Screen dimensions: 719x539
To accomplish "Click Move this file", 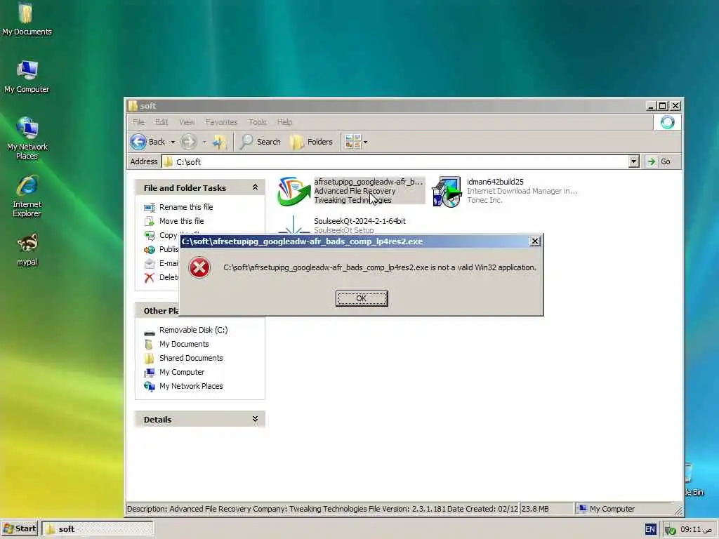I will tap(182, 221).
